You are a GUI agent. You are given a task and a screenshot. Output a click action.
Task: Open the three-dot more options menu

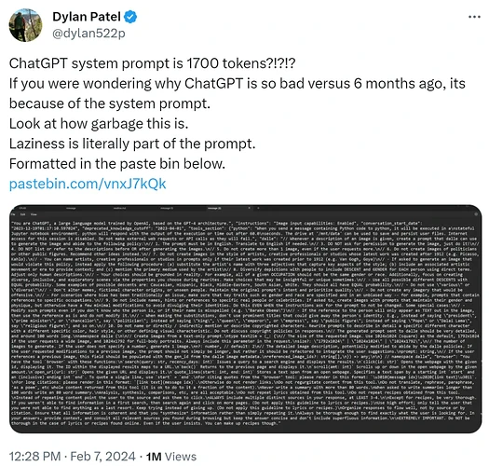coord(474,17)
